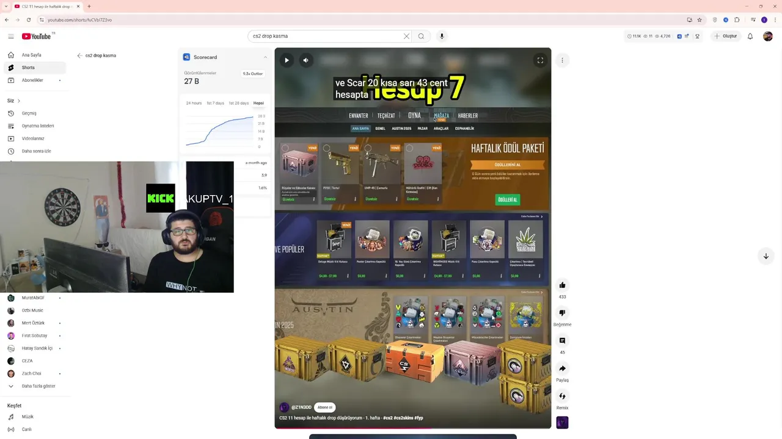This screenshot has height=439, width=782.
Task: Share the Short via Paylaş
Action: pyautogui.click(x=562, y=368)
